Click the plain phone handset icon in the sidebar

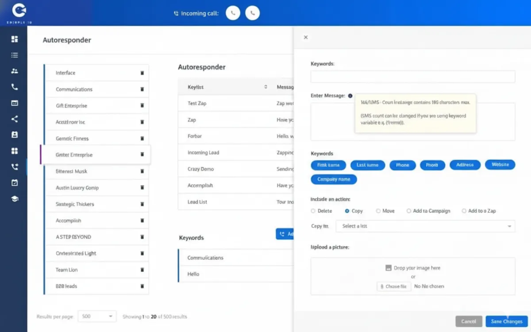click(15, 87)
